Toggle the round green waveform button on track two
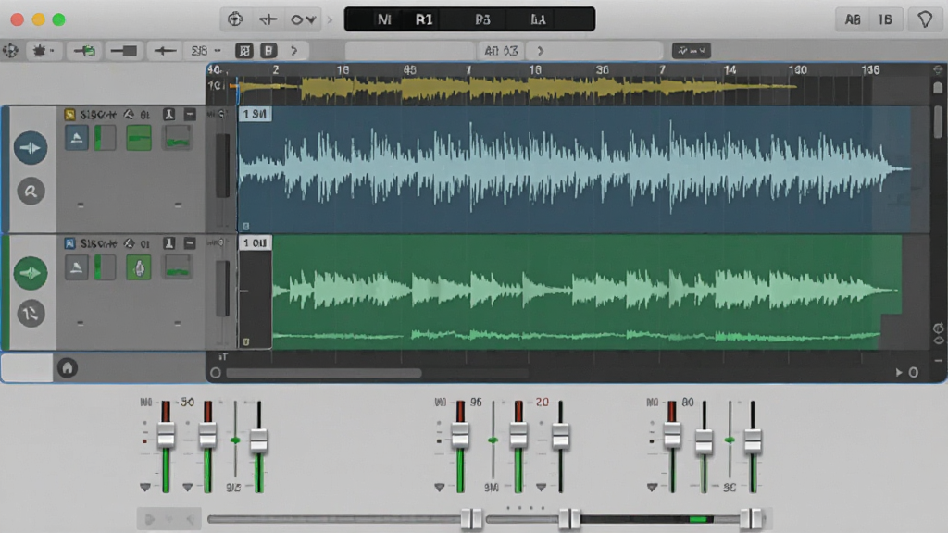Screen dimensions: 948x533 click(x=31, y=273)
